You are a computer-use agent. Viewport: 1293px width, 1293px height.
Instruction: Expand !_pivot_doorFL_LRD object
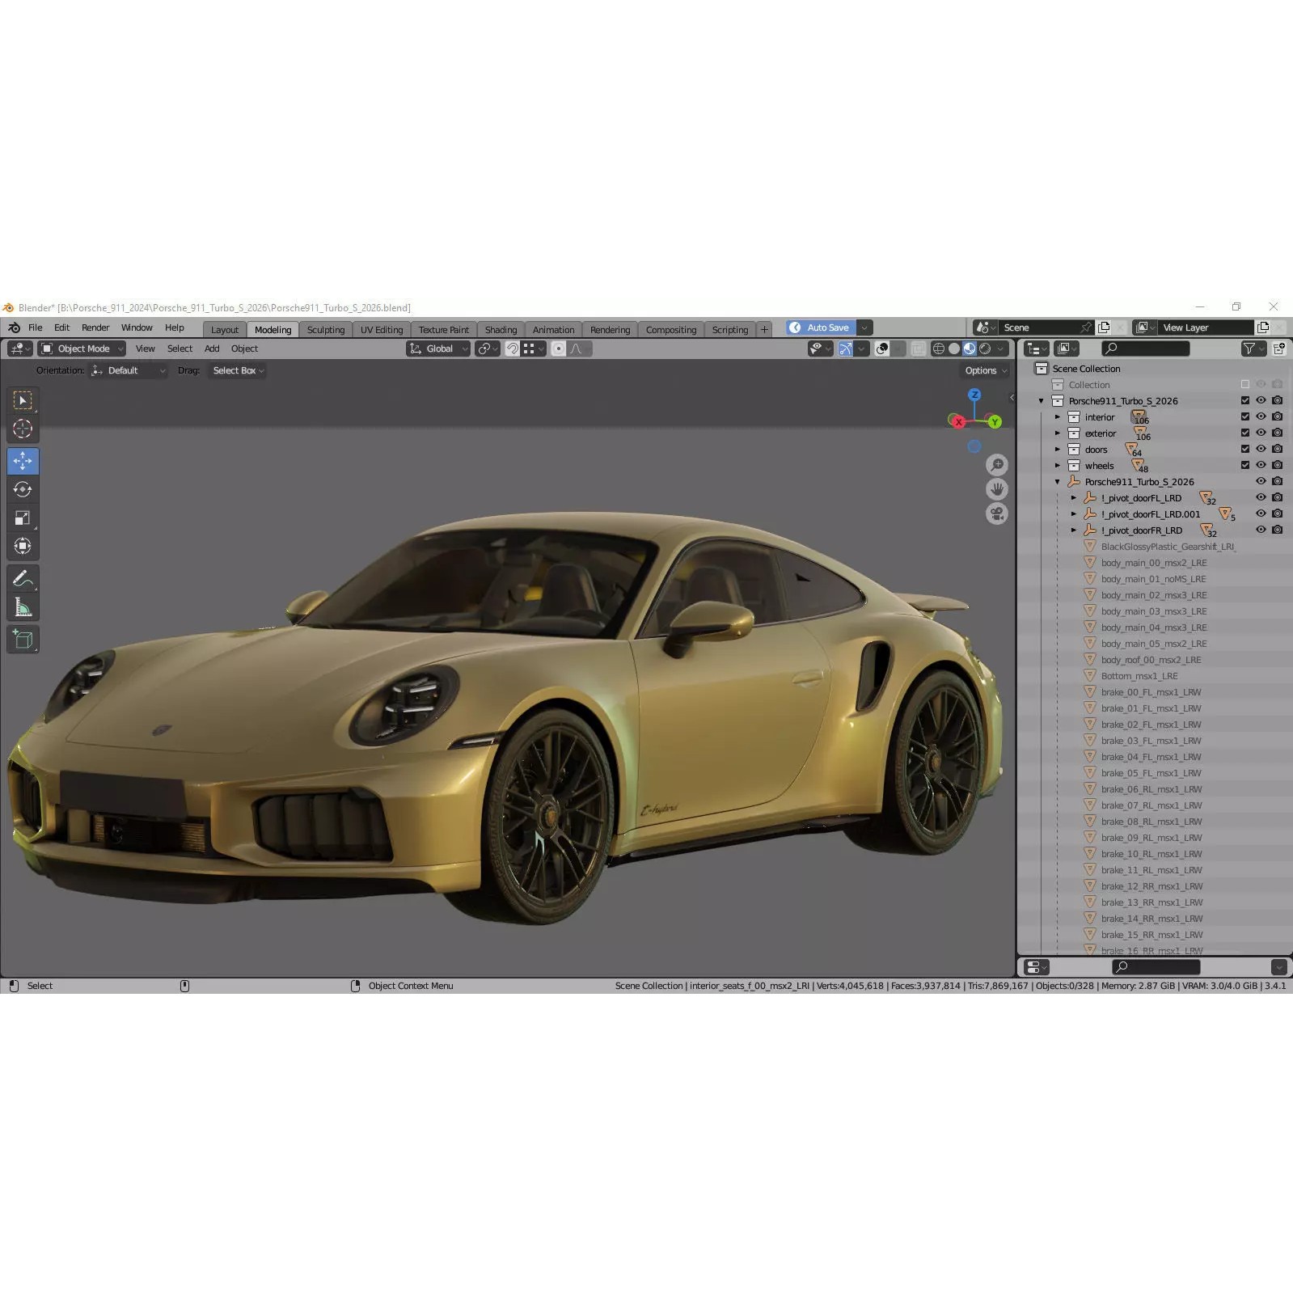(x=1073, y=498)
